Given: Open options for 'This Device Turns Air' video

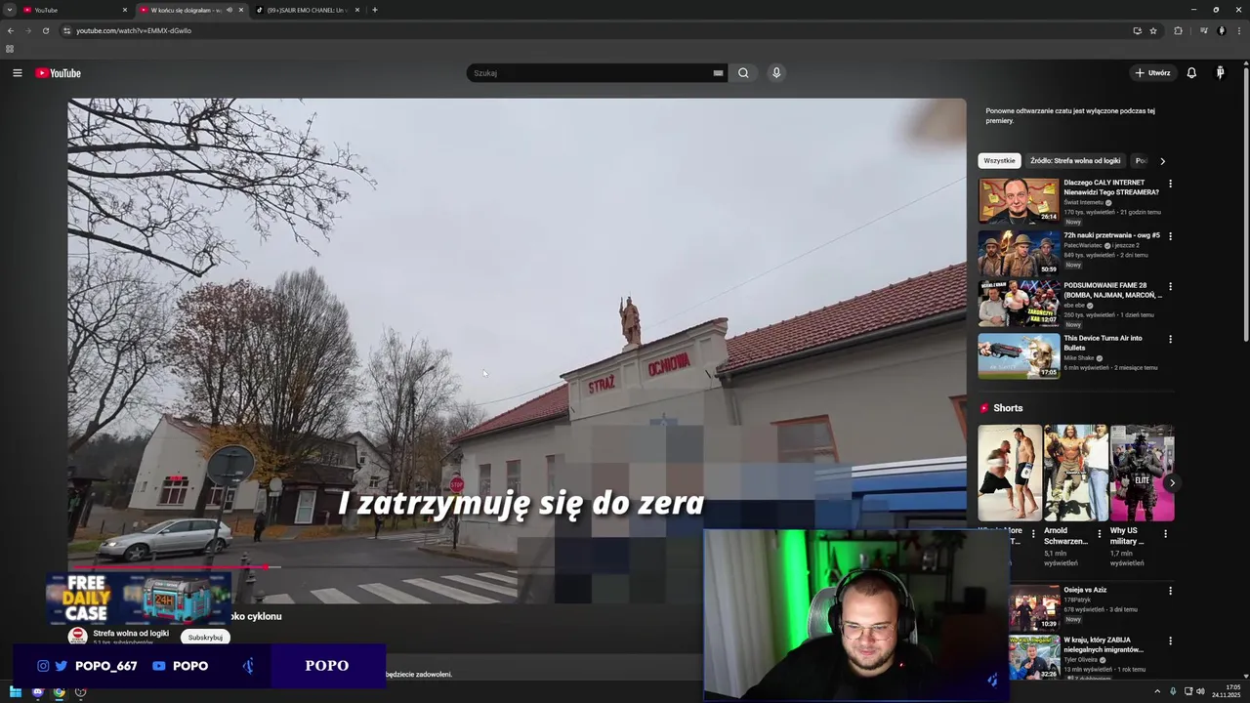Looking at the screenshot, I should pos(1170,339).
